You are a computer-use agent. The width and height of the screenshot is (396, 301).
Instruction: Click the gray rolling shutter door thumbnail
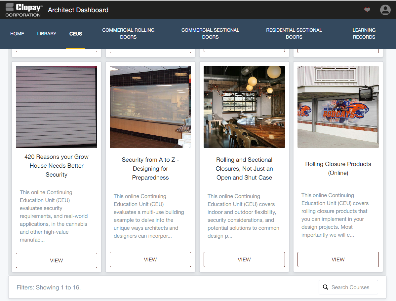pos(57,107)
